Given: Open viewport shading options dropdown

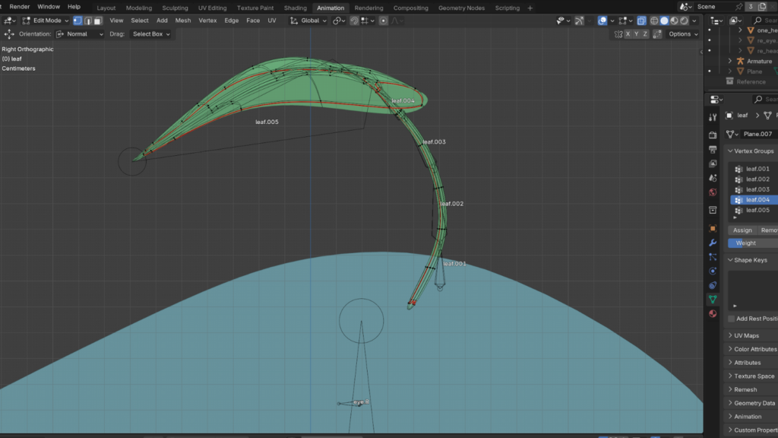Looking at the screenshot, I should (694, 21).
